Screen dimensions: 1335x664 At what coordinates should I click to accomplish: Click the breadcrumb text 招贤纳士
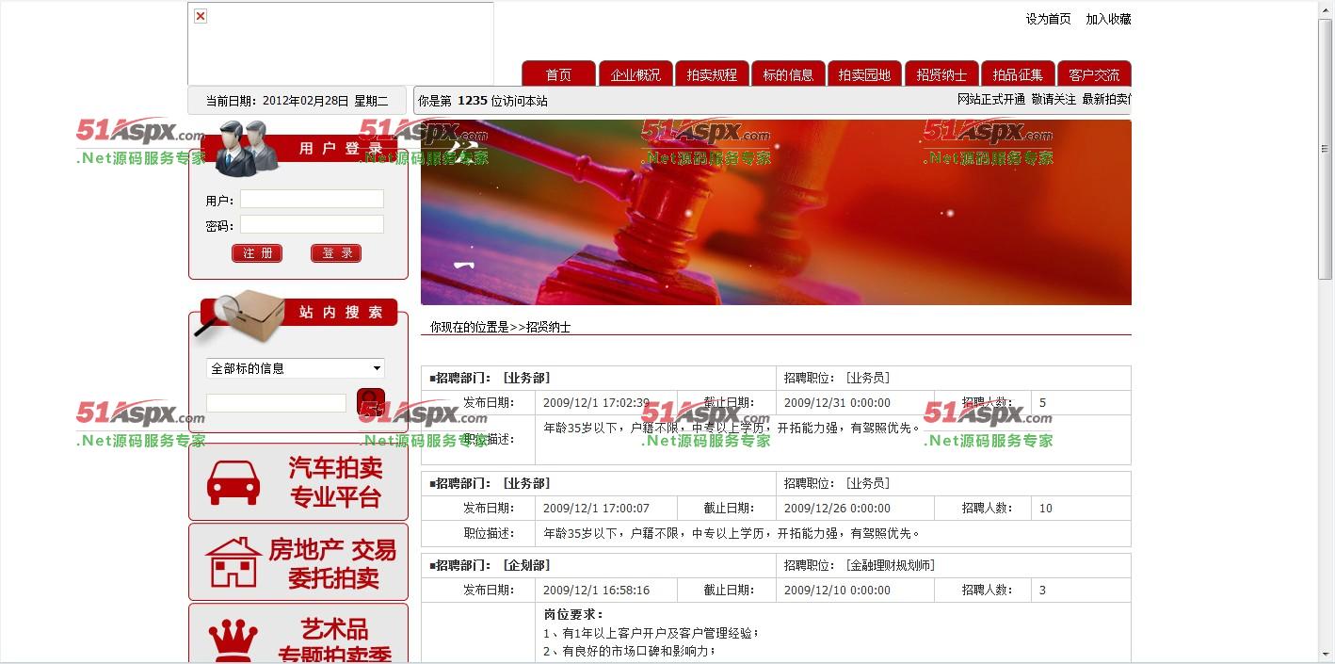pyautogui.click(x=548, y=327)
